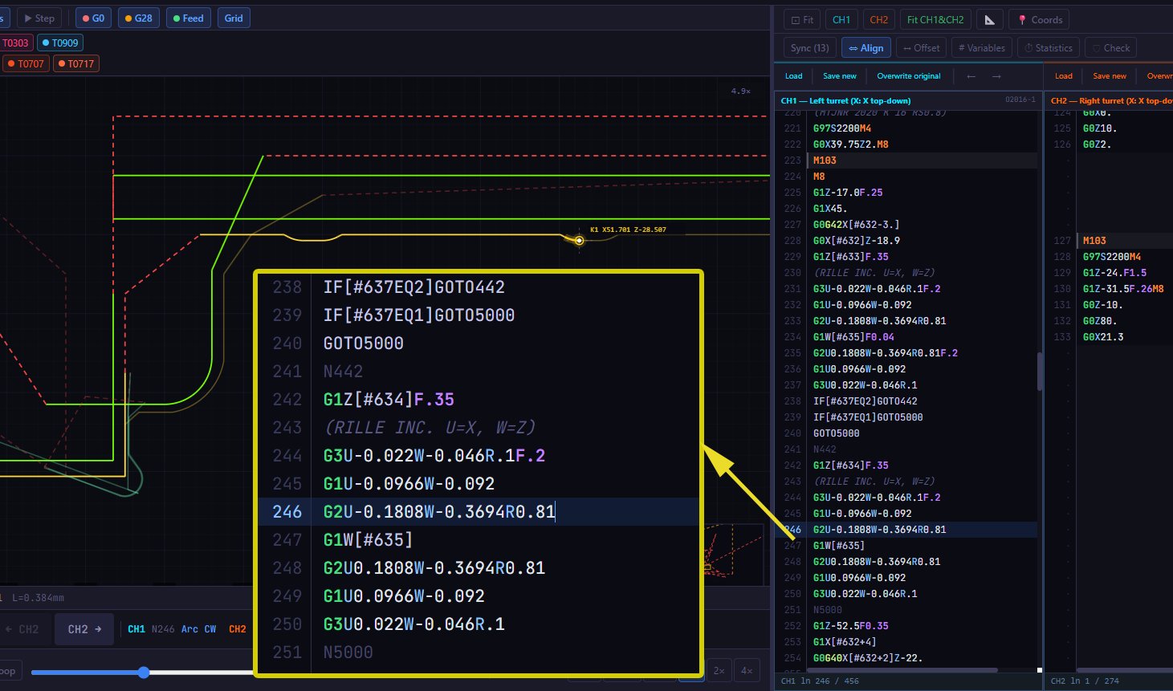Open the Offset tool
The width and height of the screenshot is (1173, 691).
click(921, 48)
